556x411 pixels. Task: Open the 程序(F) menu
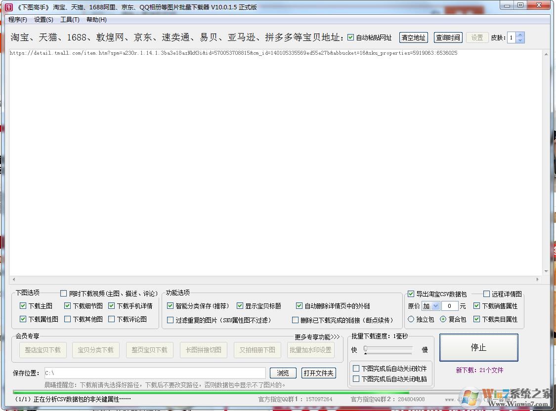[17, 20]
